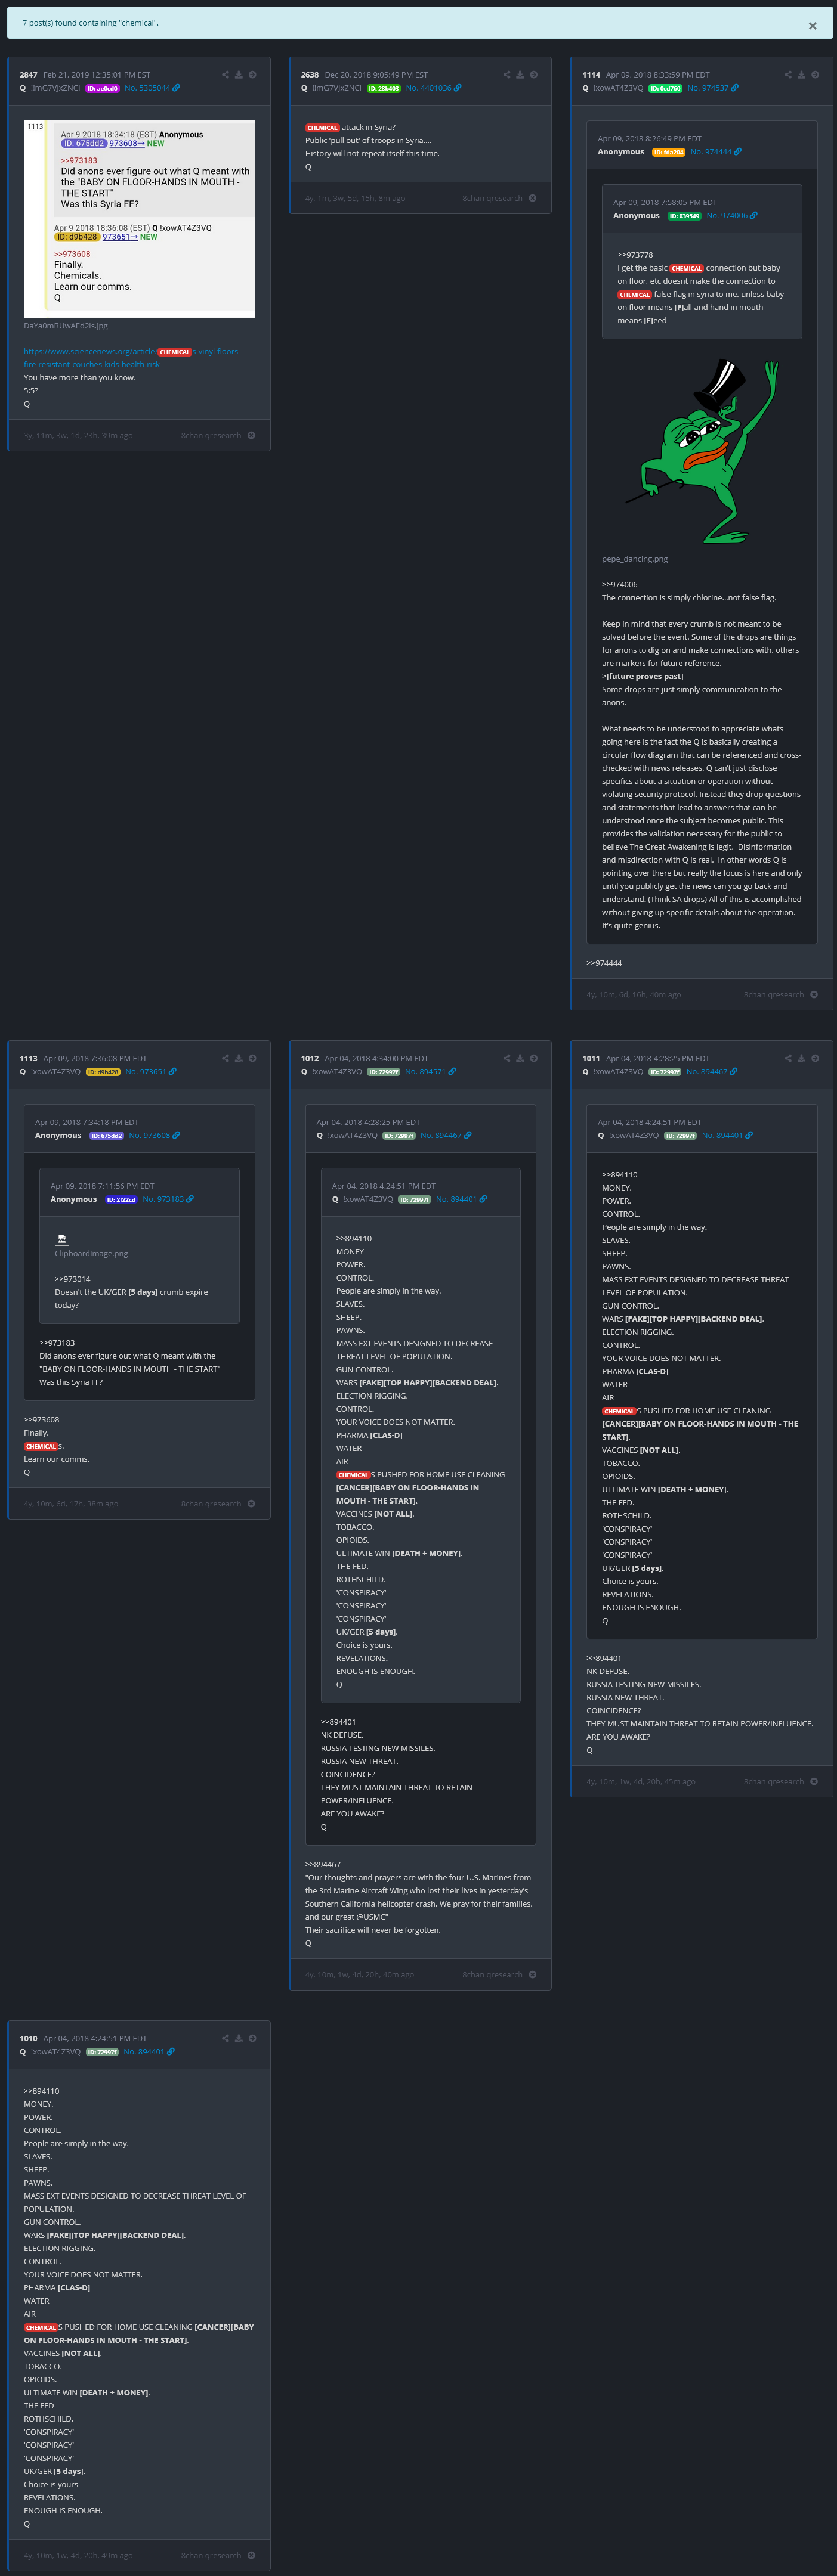Click footer circle icon on post 1114

(x=814, y=994)
